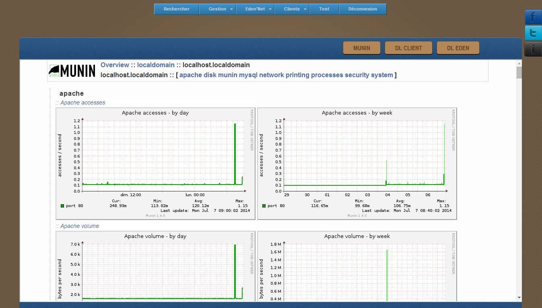Click the MUNIN button

click(x=361, y=48)
